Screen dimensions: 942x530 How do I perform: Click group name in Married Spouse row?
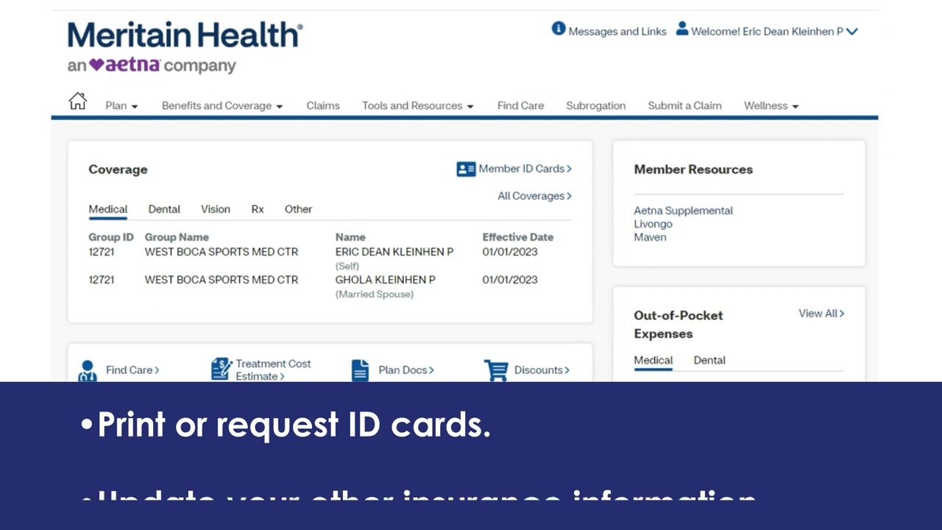coord(222,280)
